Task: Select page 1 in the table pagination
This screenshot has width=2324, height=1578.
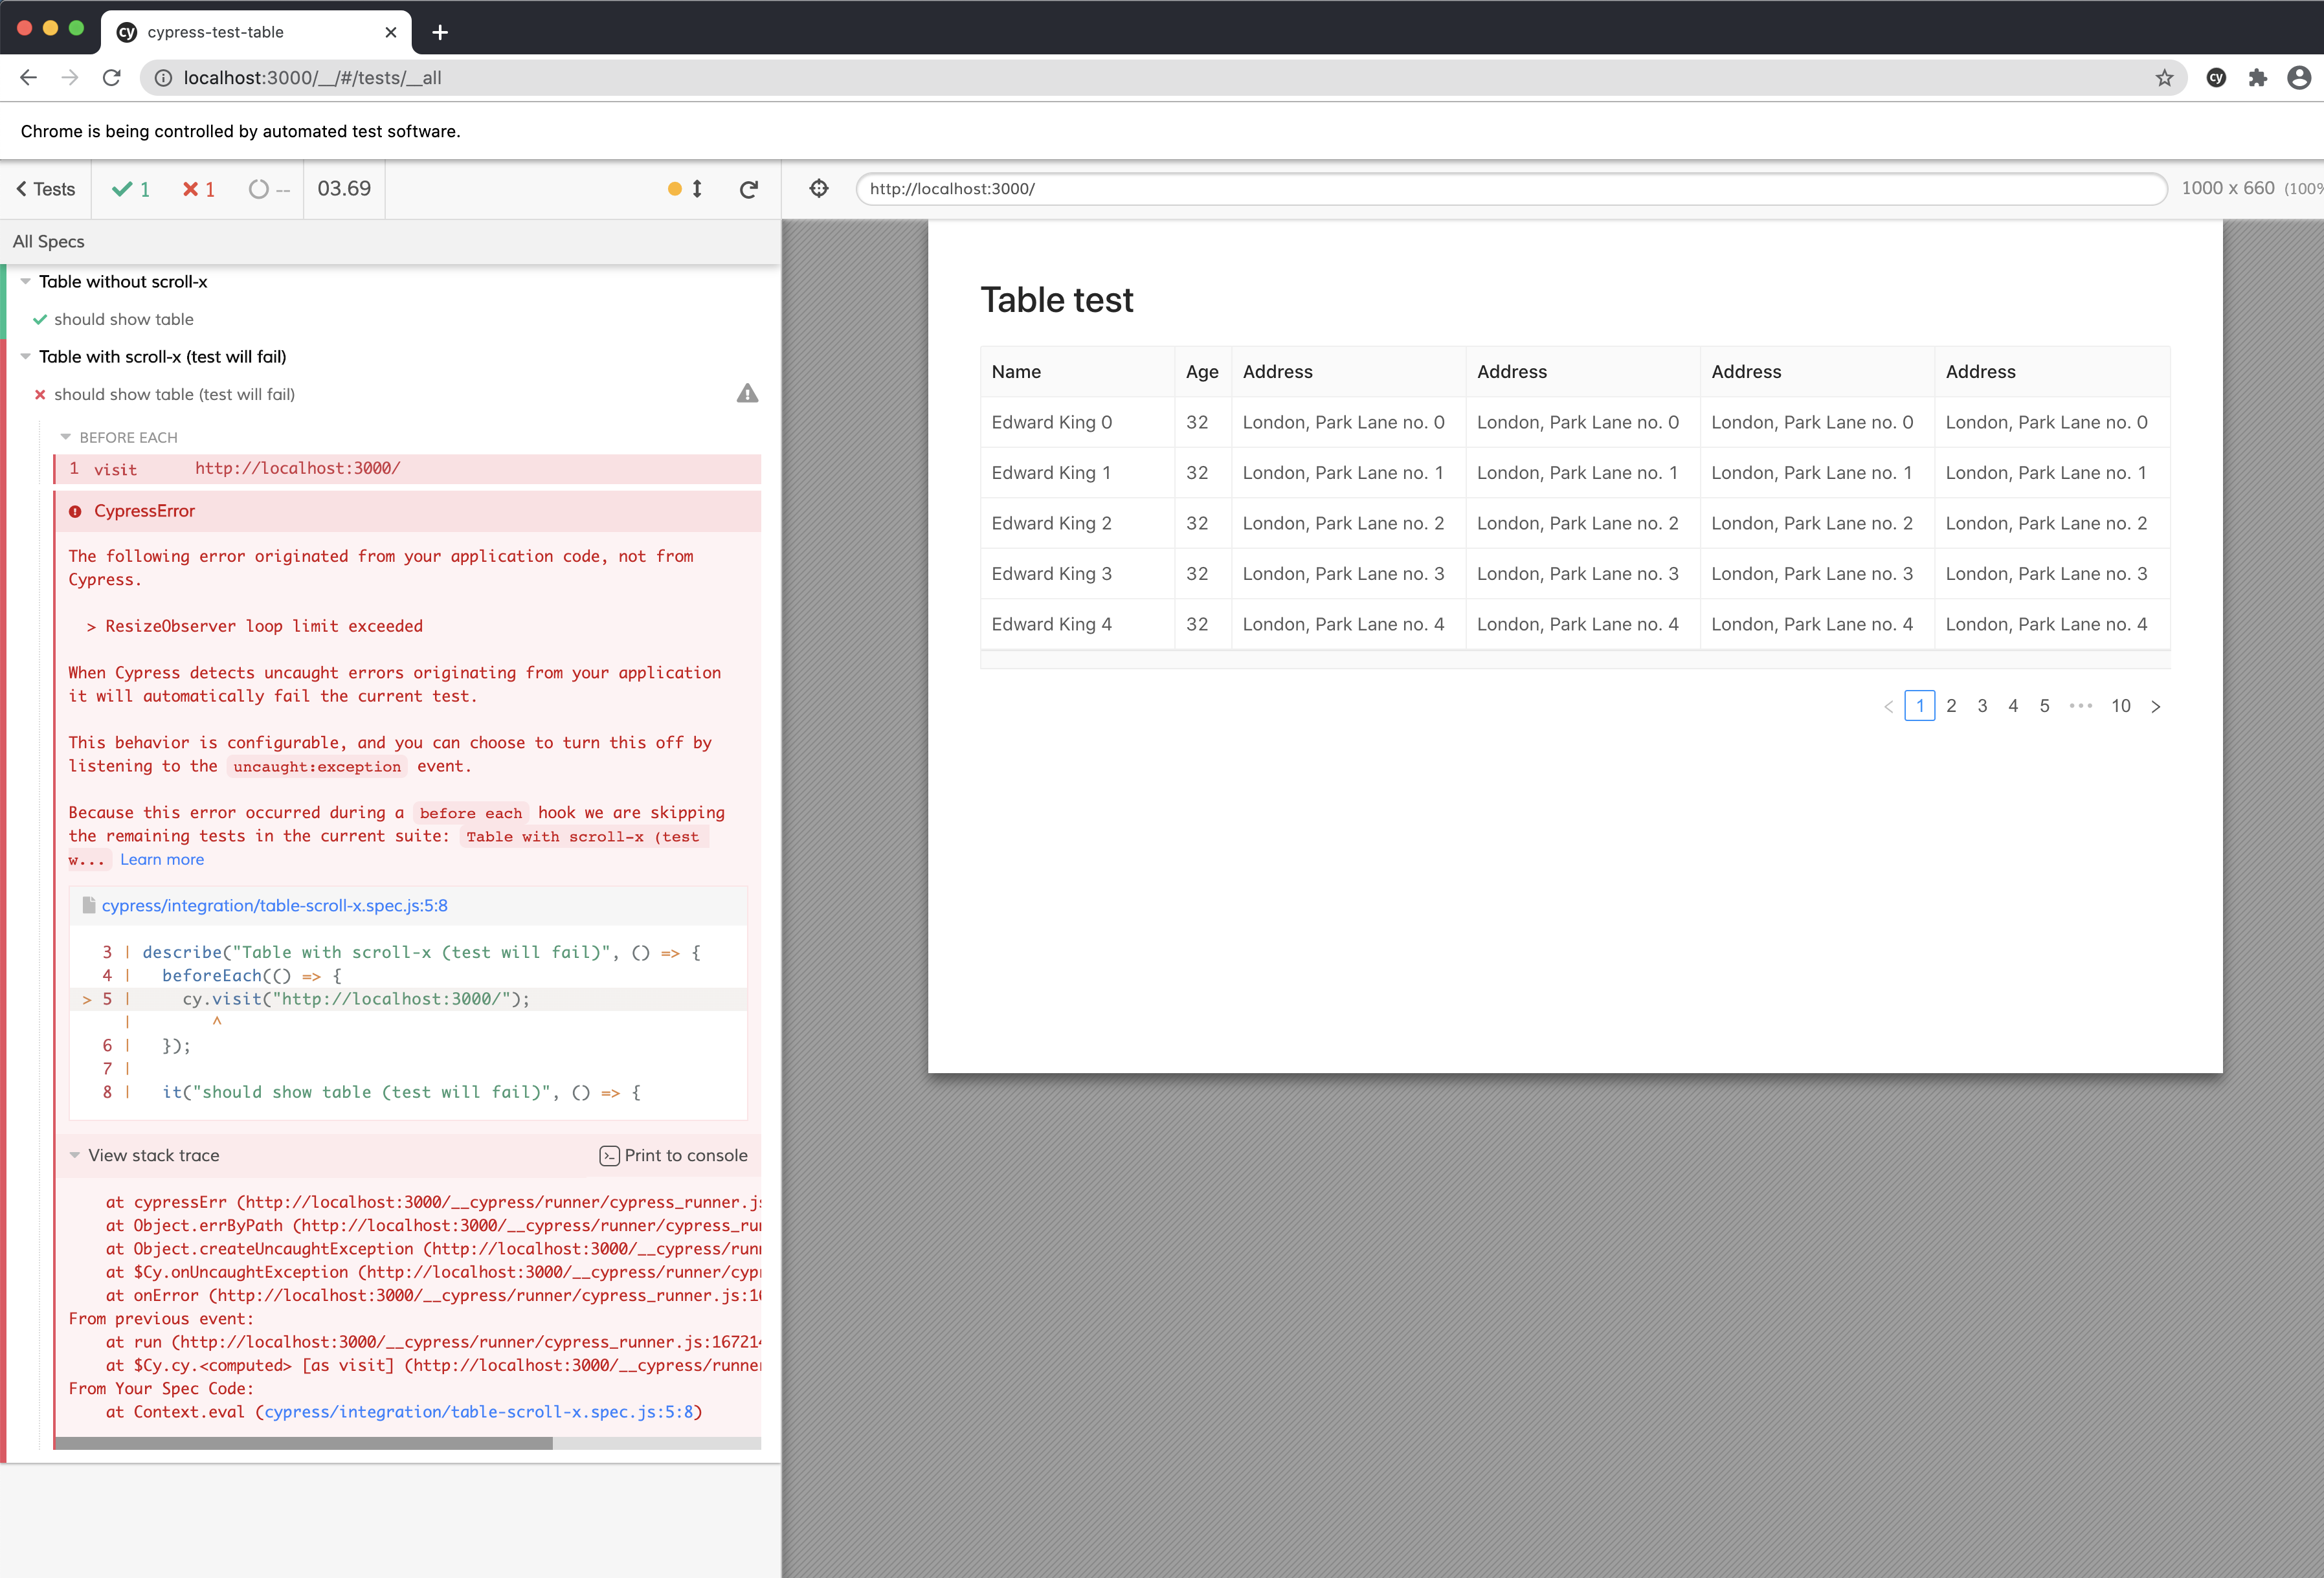Action: pos(1920,705)
